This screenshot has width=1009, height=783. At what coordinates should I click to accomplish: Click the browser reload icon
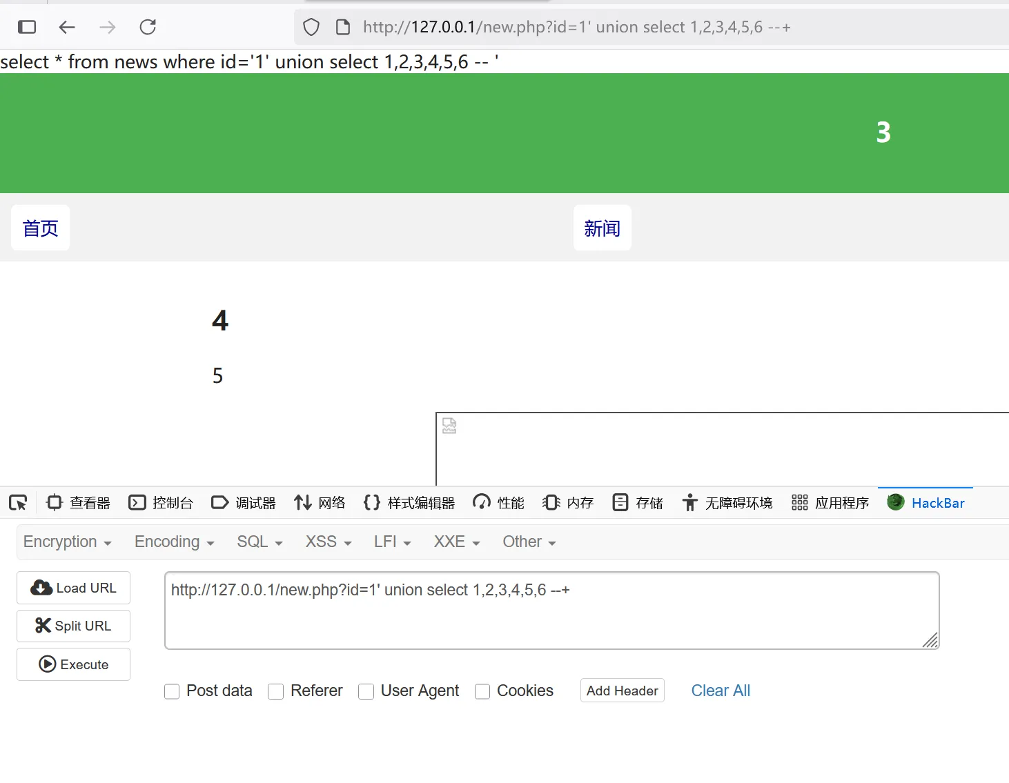(x=148, y=27)
